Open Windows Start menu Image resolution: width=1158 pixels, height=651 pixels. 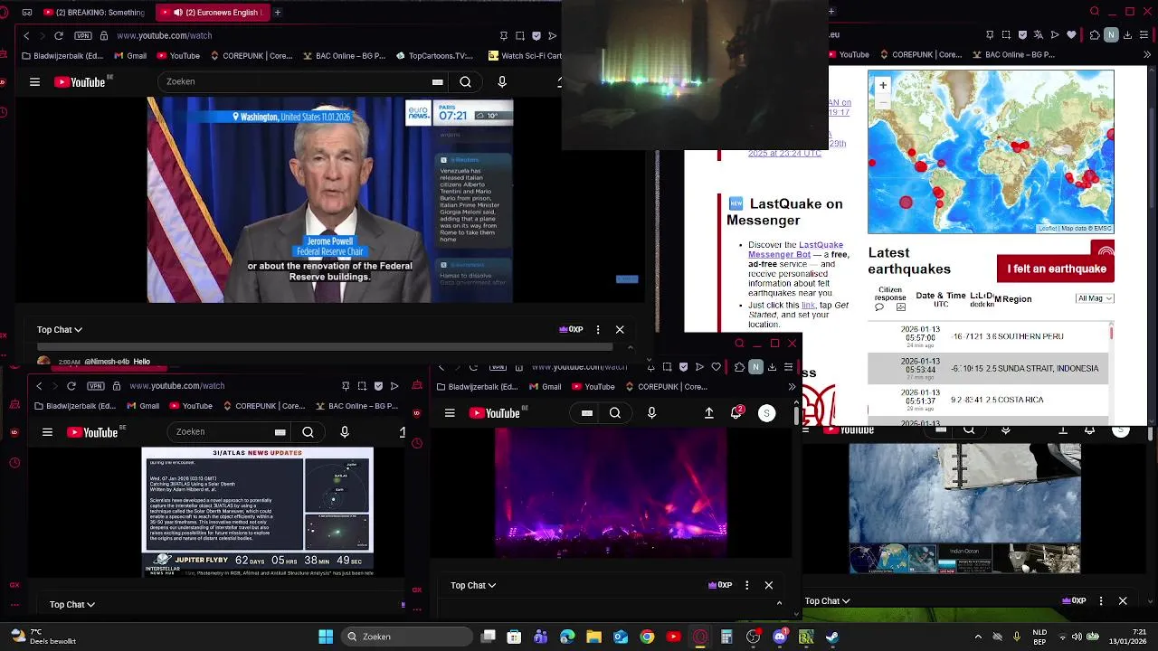(x=326, y=637)
